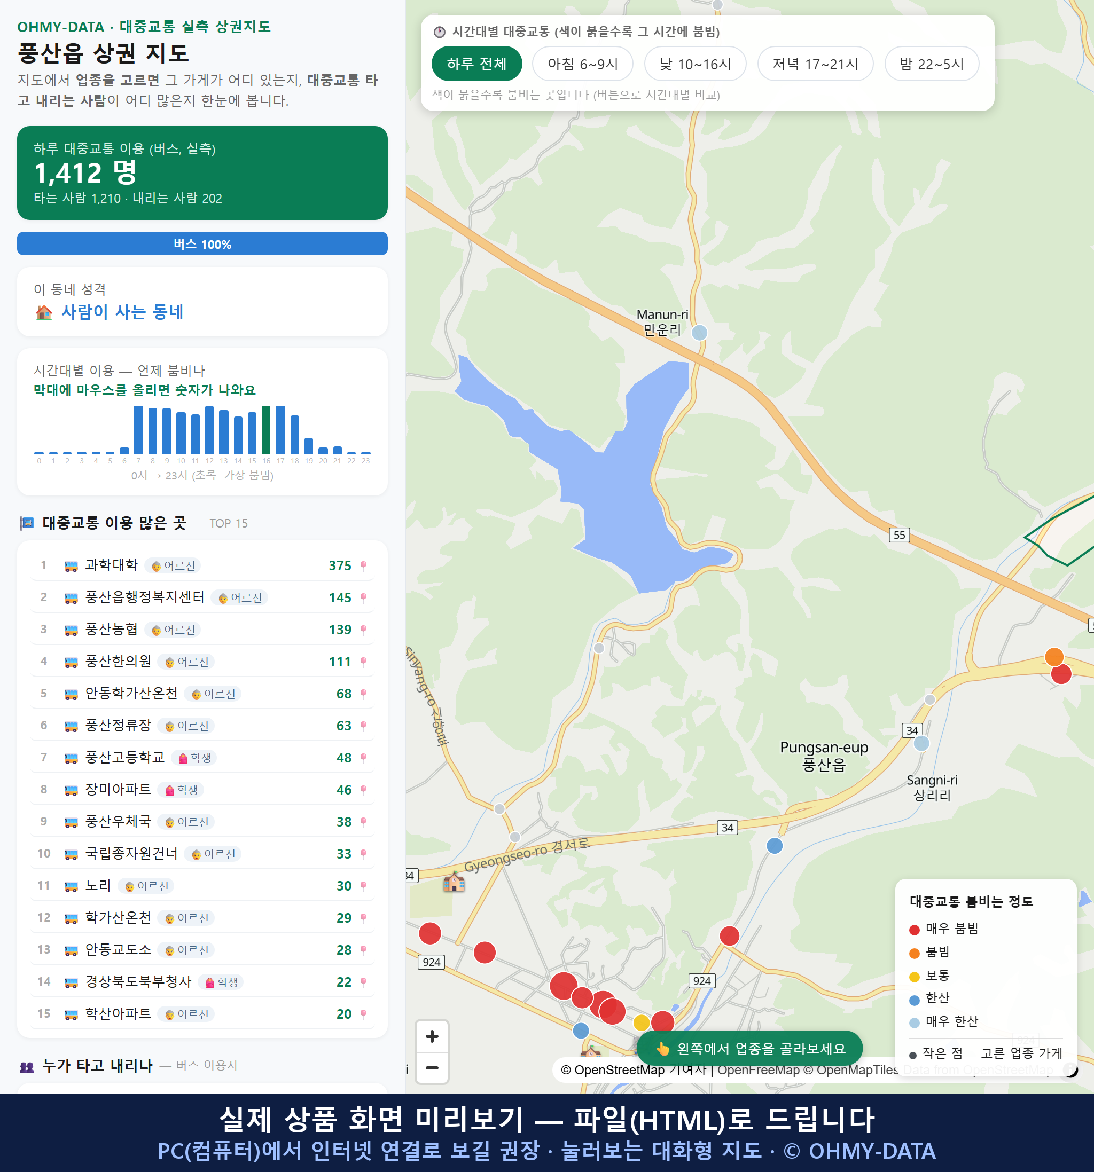Click the green peak-hour bar in chart
The image size is (1094, 1172).
[x=266, y=430]
